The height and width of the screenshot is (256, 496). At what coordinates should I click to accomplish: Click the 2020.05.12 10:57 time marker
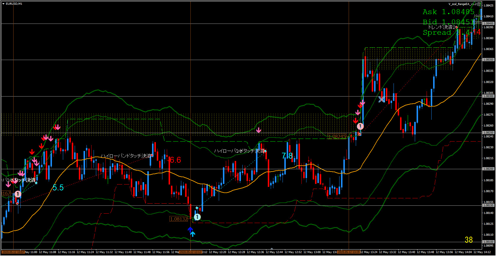point(13,252)
